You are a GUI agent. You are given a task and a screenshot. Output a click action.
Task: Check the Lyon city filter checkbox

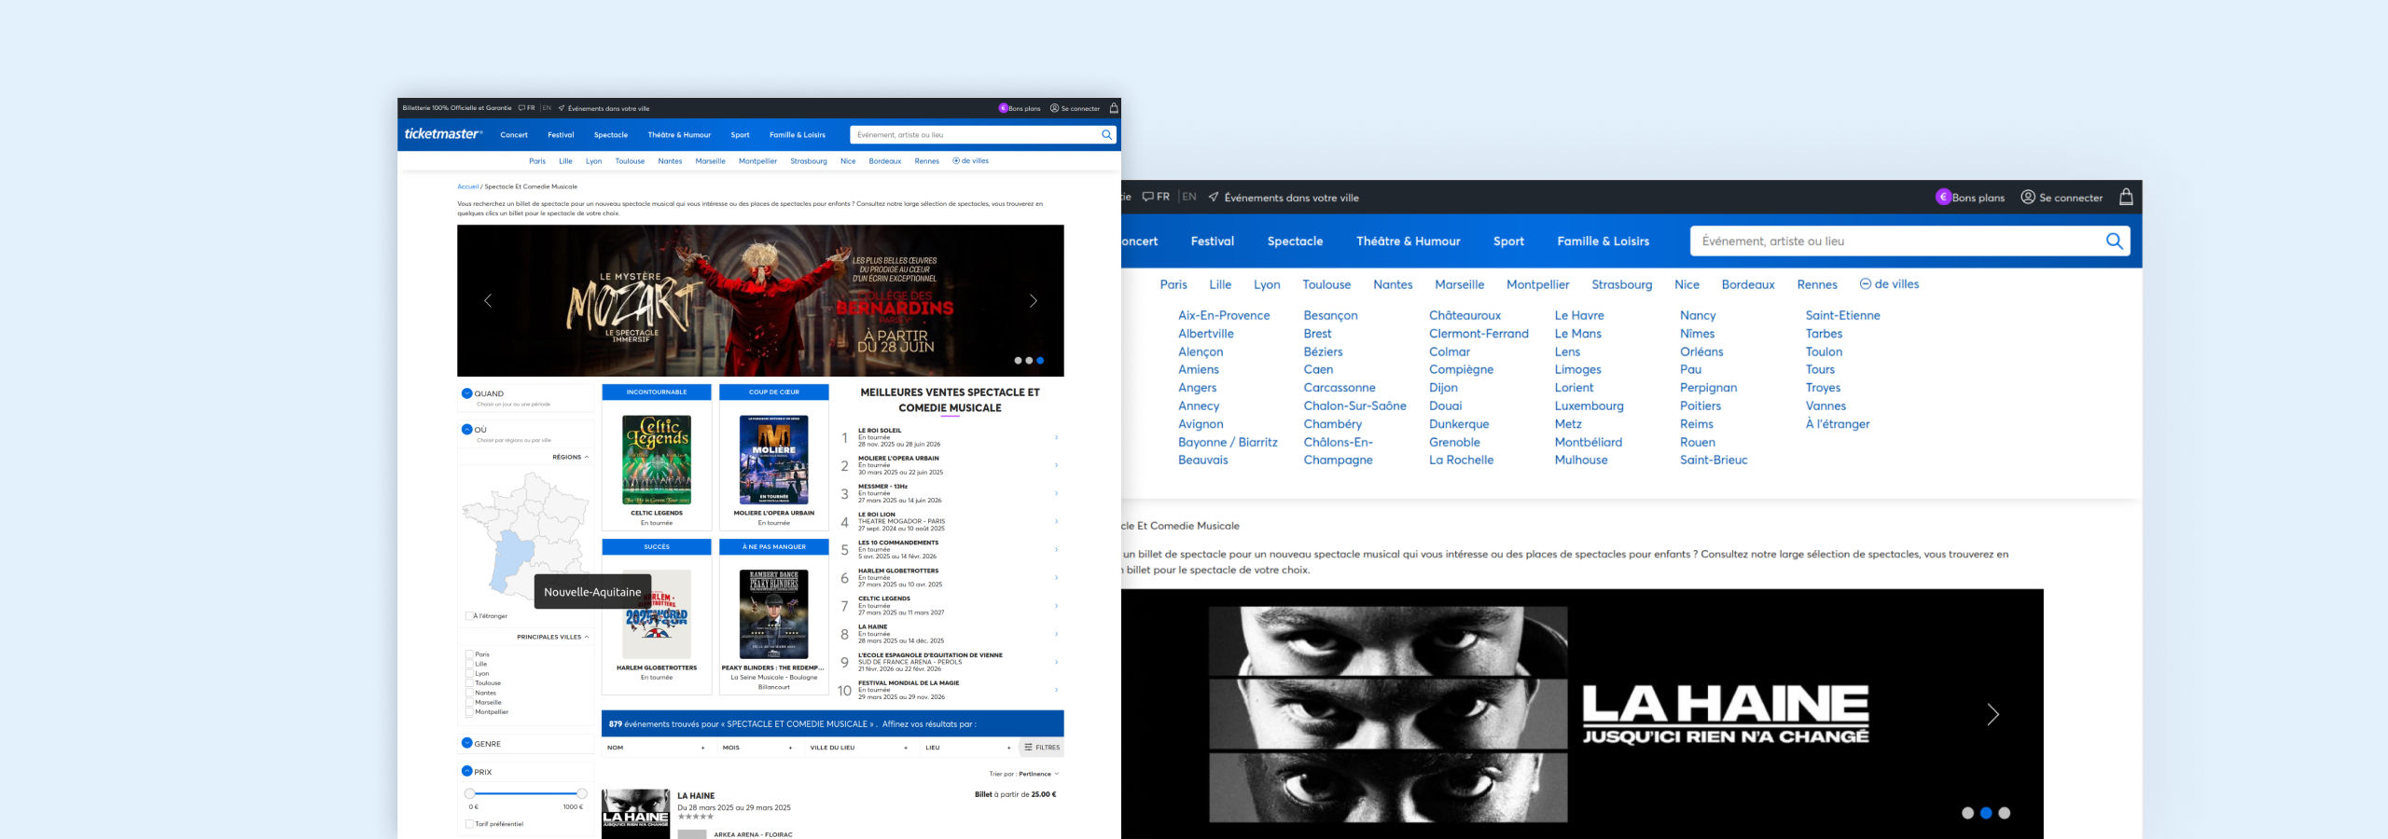click(469, 673)
